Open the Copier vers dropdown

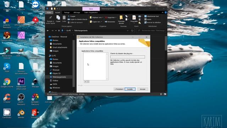pyautogui.click(x=96, y=22)
